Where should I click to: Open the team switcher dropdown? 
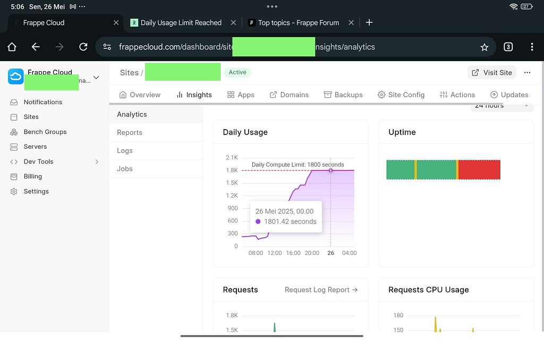click(x=96, y=77)
